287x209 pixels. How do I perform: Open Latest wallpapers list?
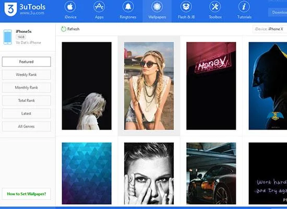pyautogui.click(x=27, y=113)
